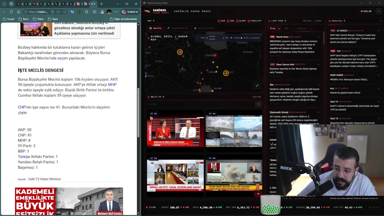Select the İran live feed tab

point(272,28)
